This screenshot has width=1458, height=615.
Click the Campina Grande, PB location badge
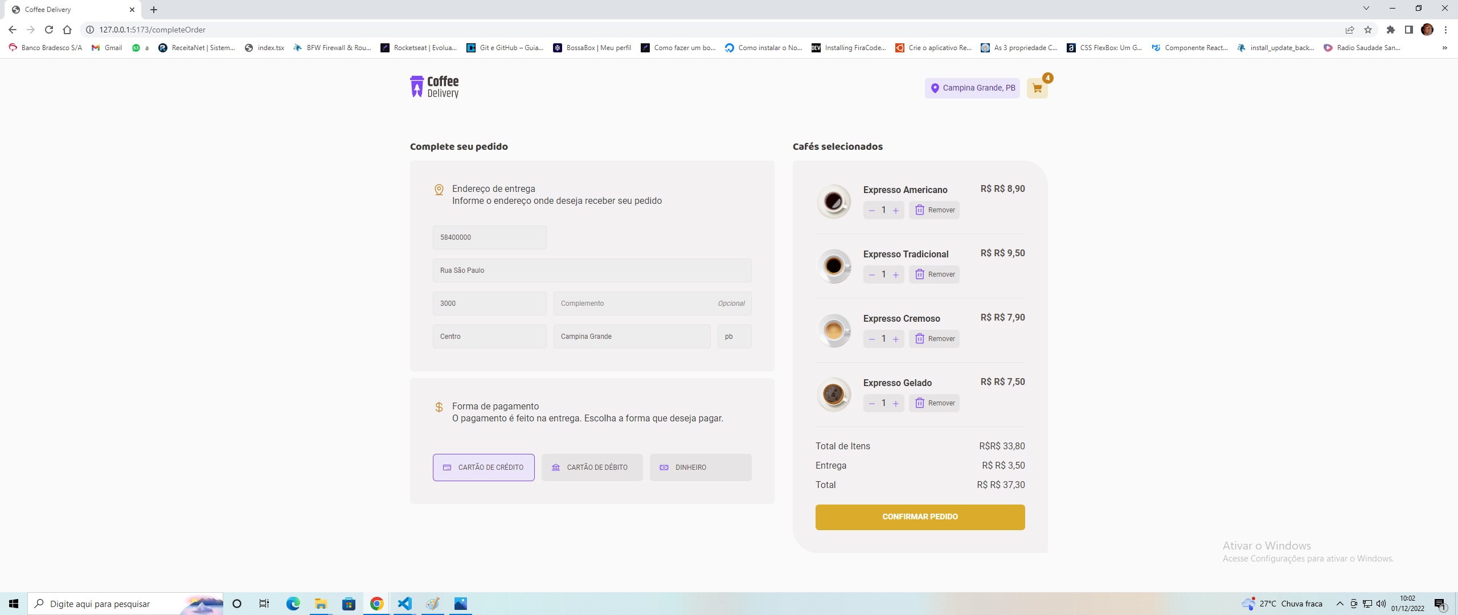(972, 88)
